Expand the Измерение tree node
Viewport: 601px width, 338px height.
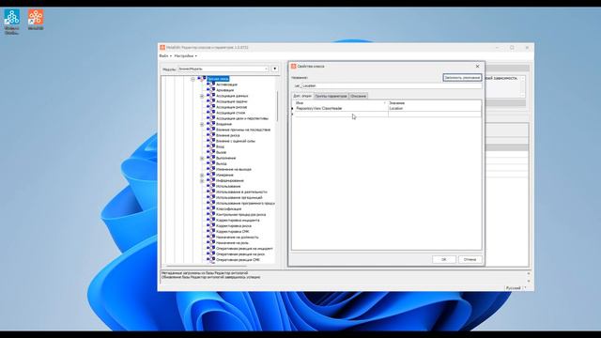click(x=202, y=176)
